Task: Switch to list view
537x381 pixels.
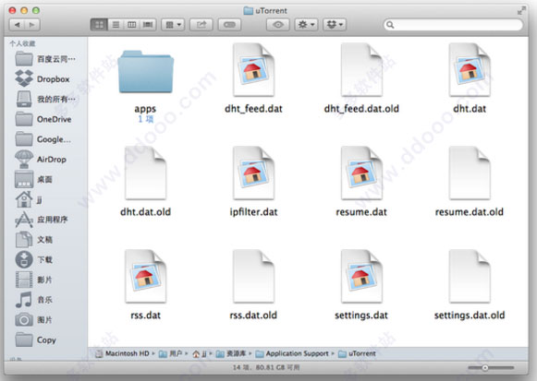Action: pos(116,25)
